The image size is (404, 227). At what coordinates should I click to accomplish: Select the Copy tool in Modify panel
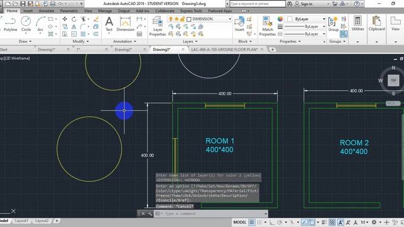point(64,26)
